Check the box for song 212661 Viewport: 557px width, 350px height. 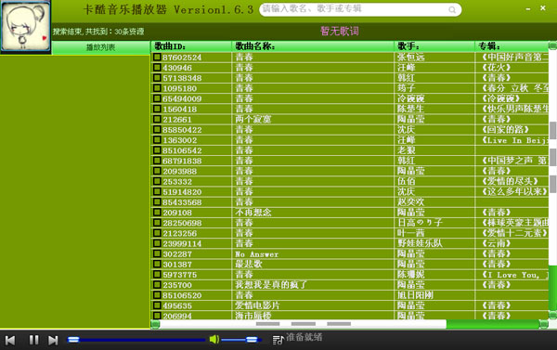click(157, 119)
